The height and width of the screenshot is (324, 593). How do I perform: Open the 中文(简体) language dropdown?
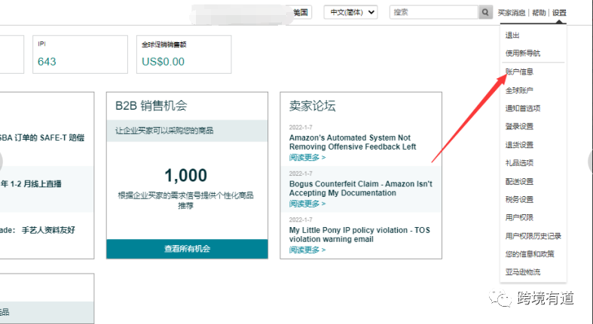point(351,12)
